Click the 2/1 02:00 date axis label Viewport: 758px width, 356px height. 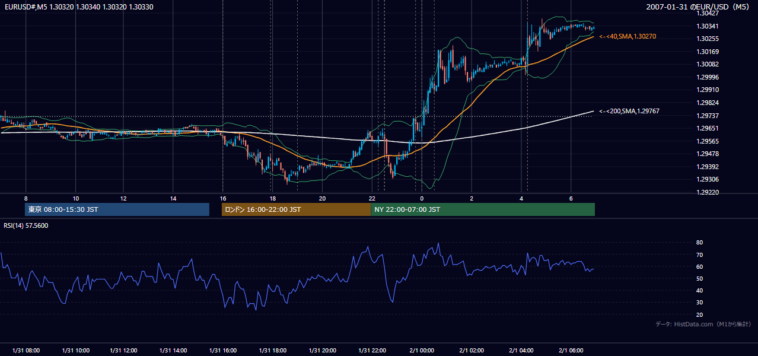coord(472,351)
